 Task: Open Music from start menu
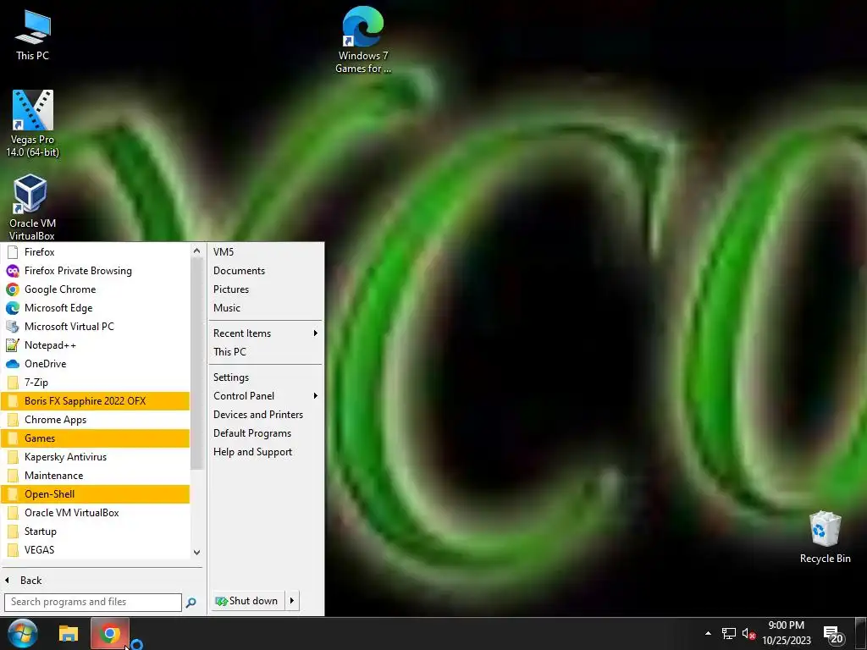[265, 308]
